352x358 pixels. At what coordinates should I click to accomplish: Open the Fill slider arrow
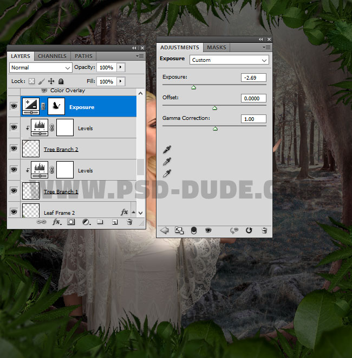coord(121,81)
